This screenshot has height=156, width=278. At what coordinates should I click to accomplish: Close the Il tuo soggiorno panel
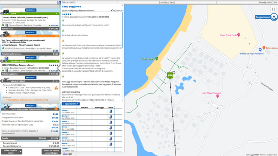pyautogui.click(x=123, y=5)
